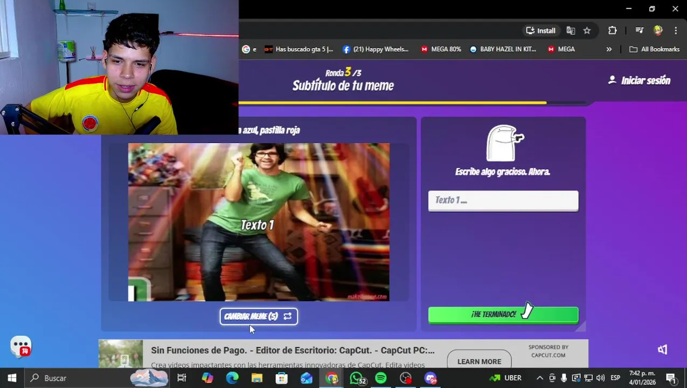Click Iniciar sesión to log in
This screenshot has height=388, width=687.
point(639,80)
